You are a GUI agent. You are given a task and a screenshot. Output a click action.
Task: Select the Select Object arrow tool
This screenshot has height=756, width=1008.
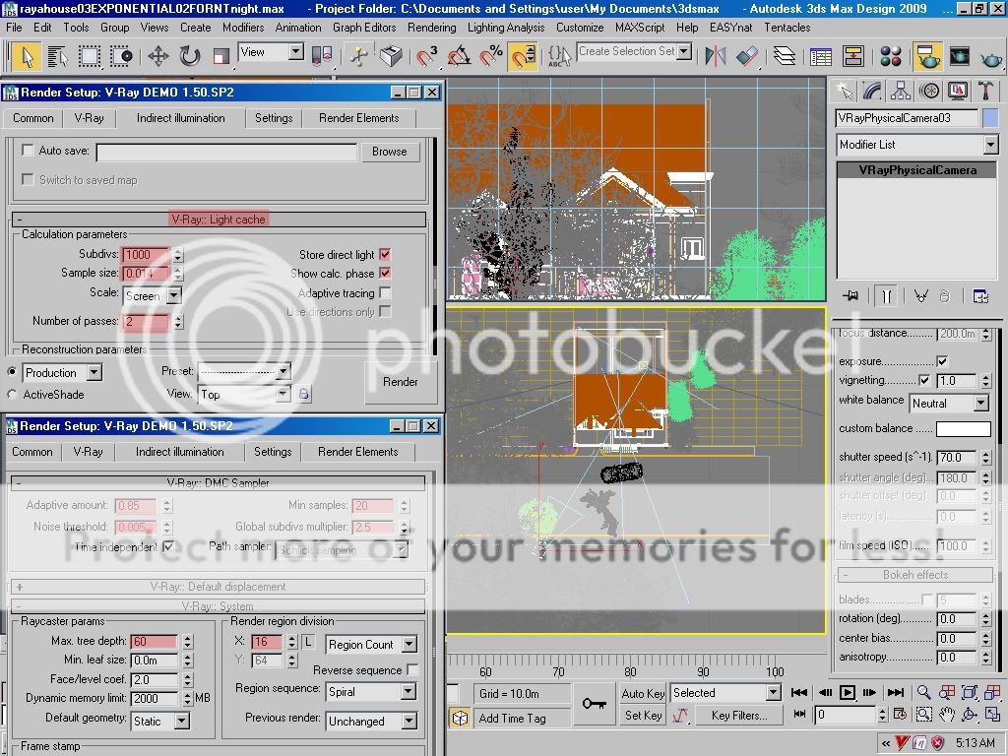tap(27, 56)
